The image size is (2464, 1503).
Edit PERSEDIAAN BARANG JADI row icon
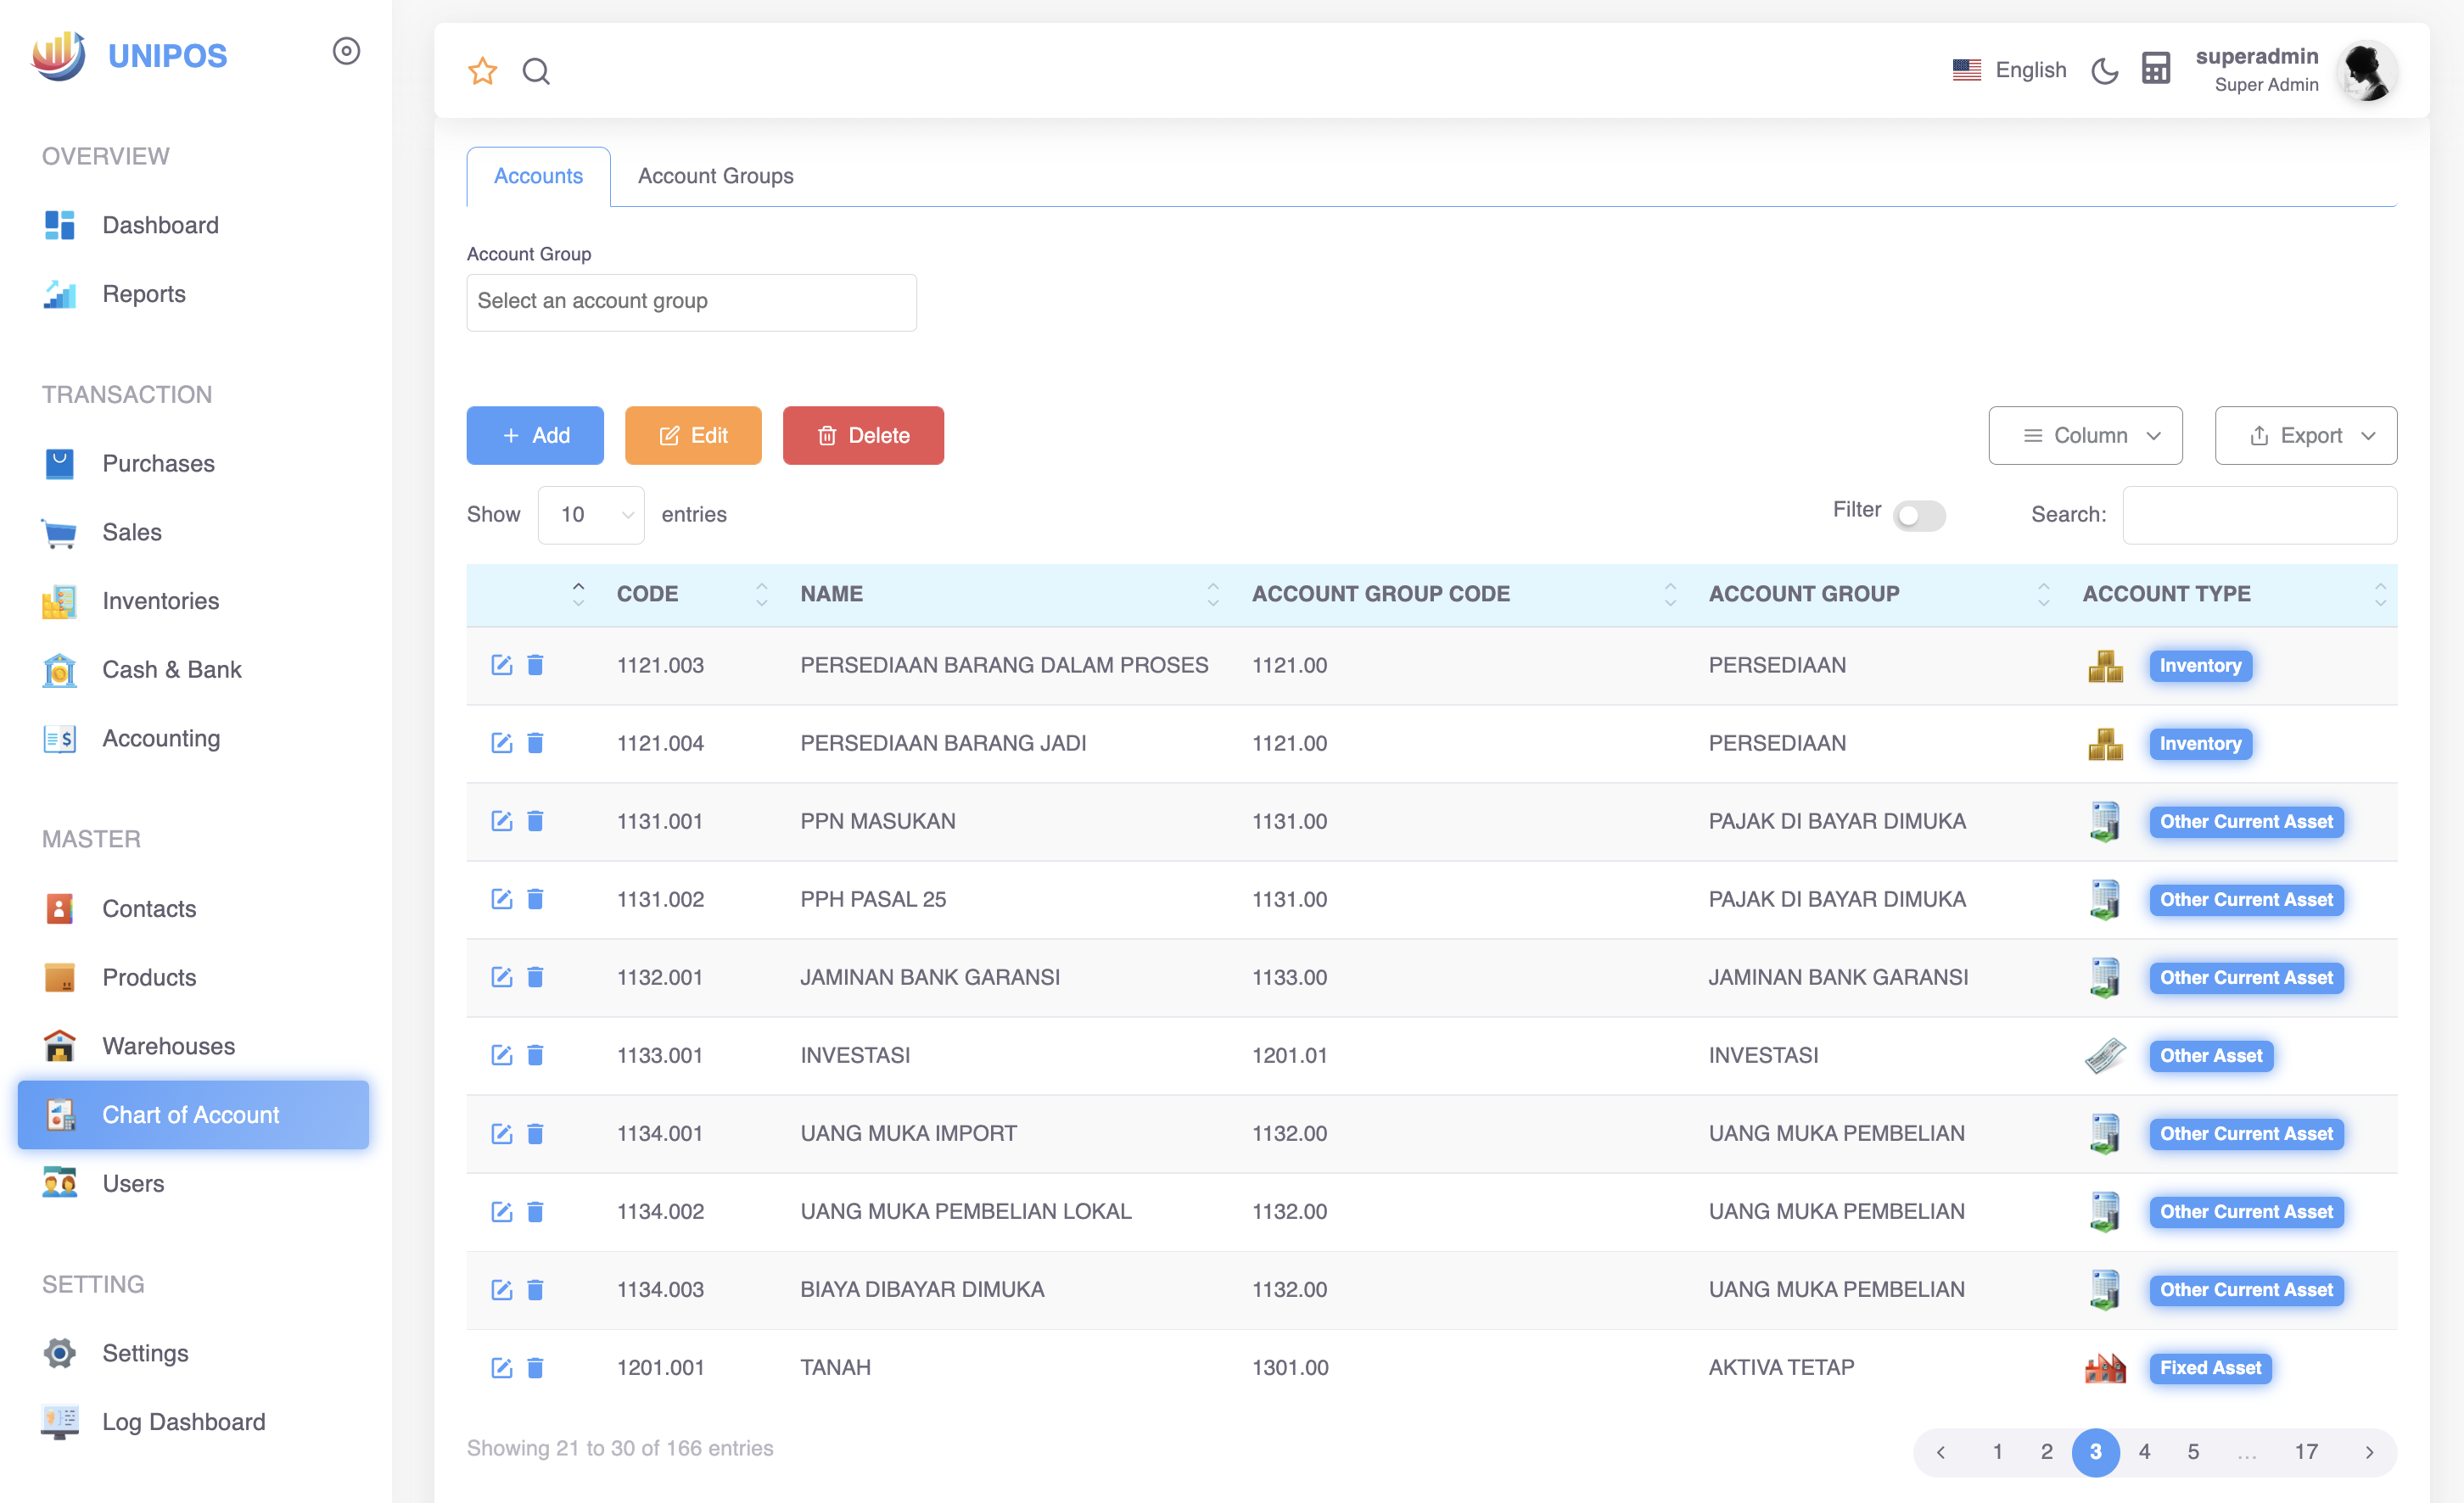pos(502,742)
